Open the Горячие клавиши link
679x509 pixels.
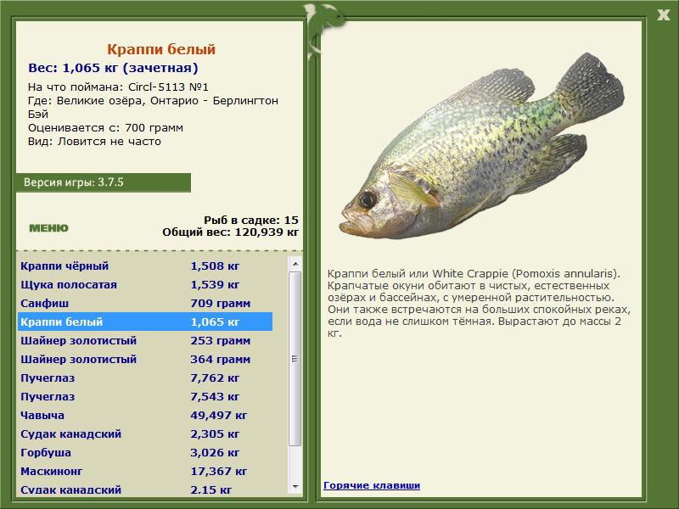pyautogui.click(x=372, y=485)
